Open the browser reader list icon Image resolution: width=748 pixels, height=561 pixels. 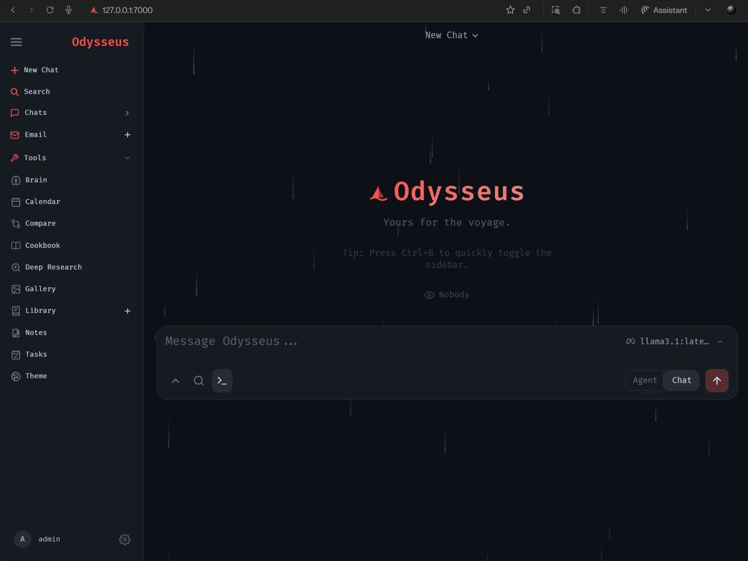tap(603, 10)
